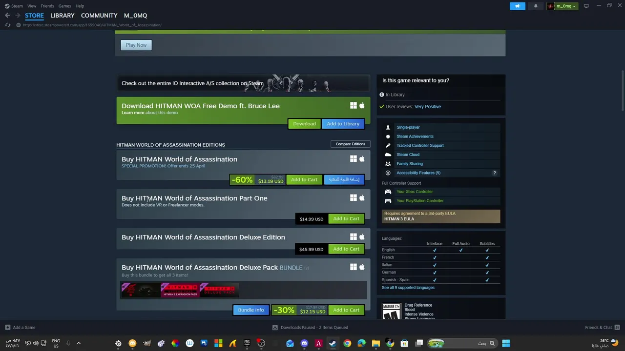
Task: Switch to the STORE tab
Action: [34, 16]
